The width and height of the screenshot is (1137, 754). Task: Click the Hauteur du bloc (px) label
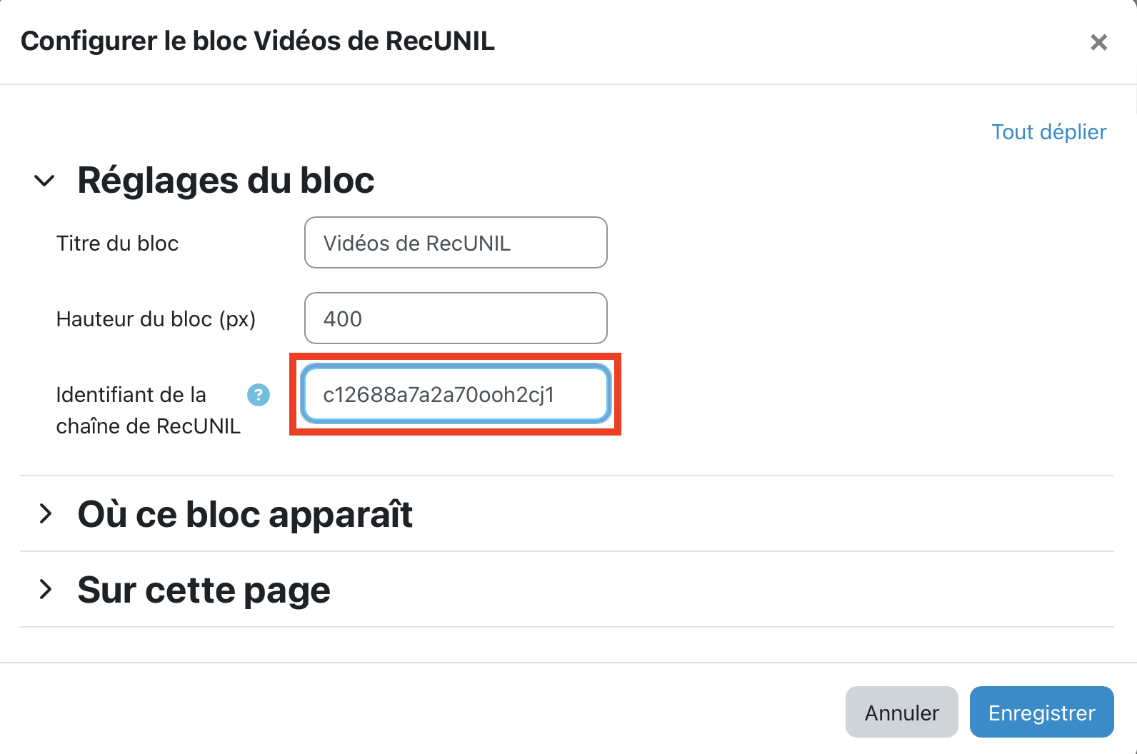(x=156, y=319)
